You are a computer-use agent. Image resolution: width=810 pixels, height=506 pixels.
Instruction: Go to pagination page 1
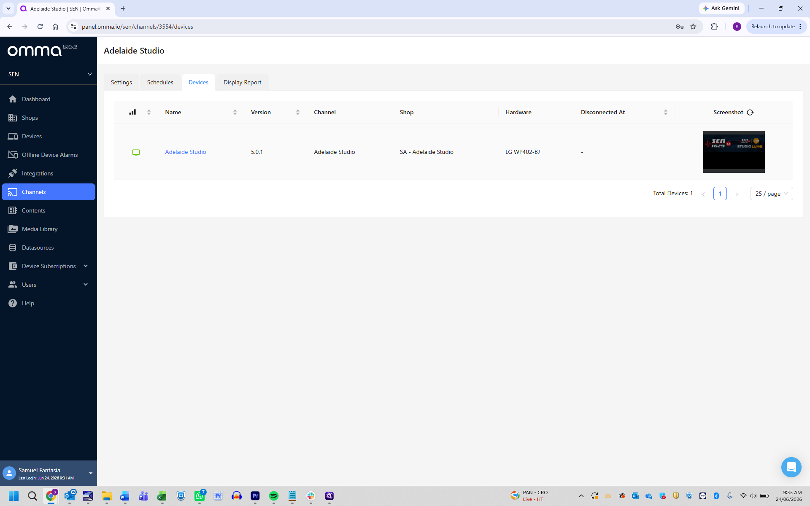coord(720,194)
